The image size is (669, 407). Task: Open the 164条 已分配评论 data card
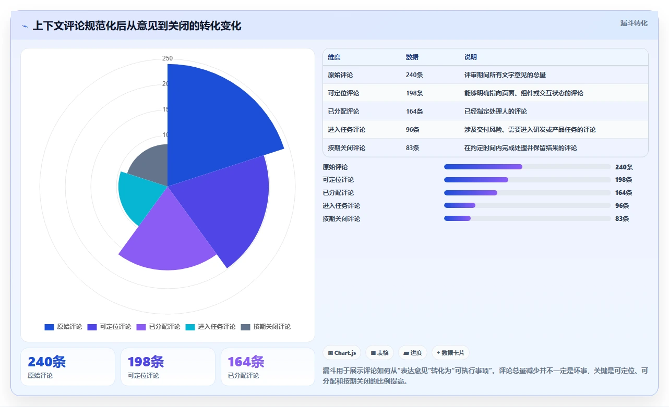pyautogui.click(x=268, y=367)
